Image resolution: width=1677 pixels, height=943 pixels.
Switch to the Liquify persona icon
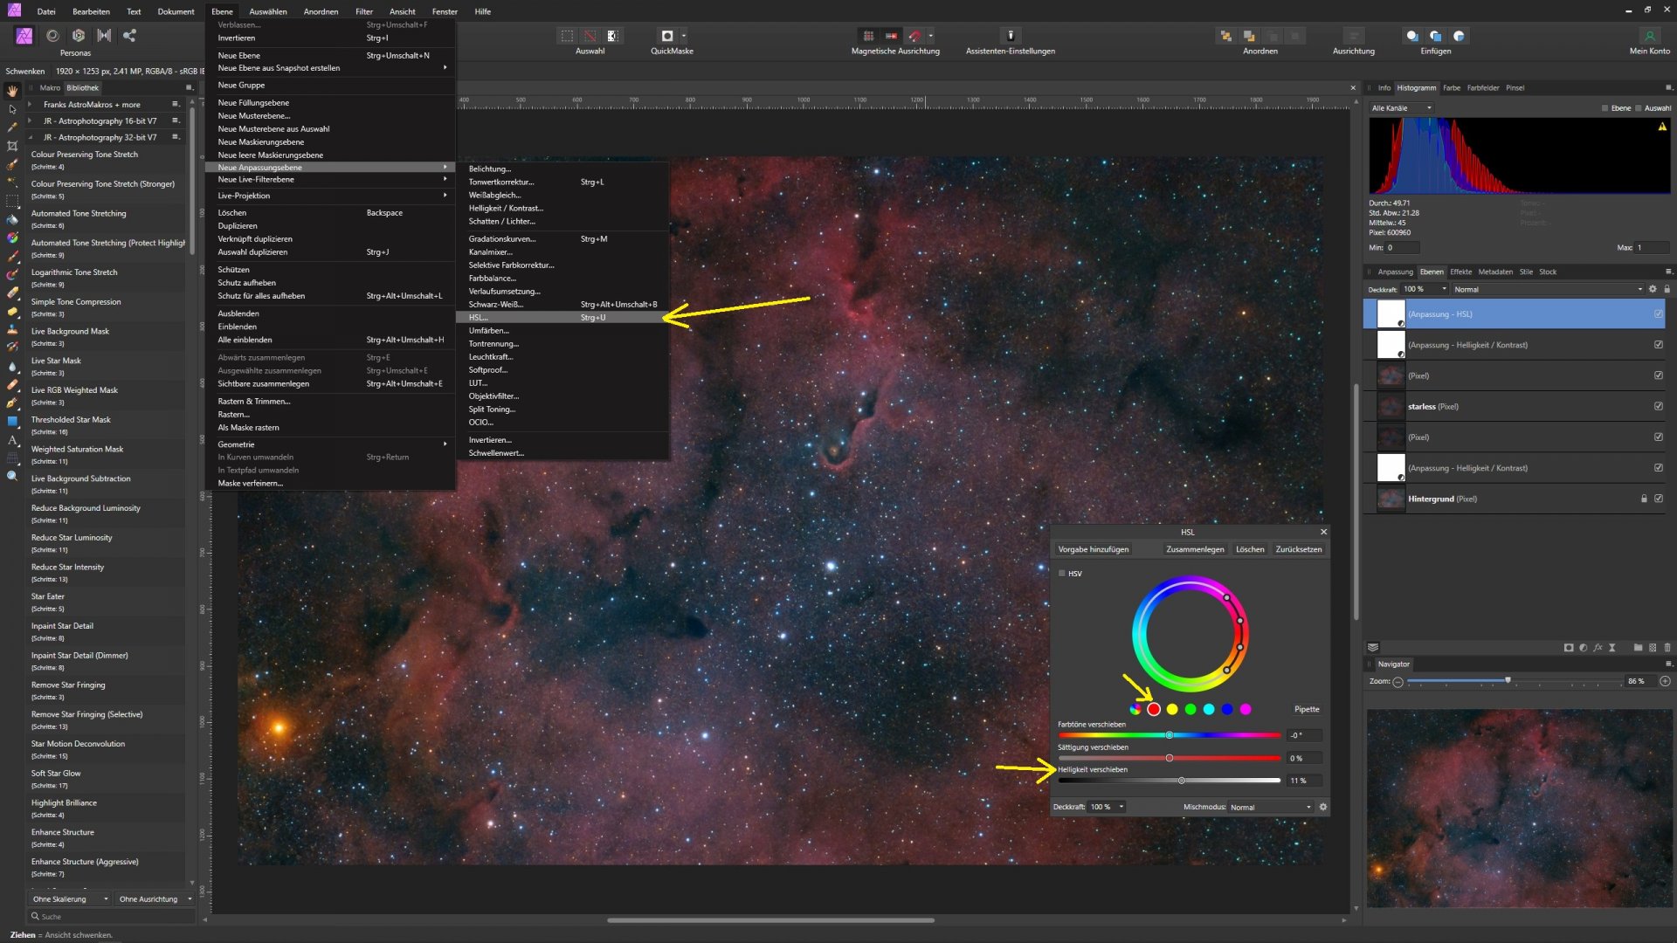(x=52, y=36)
